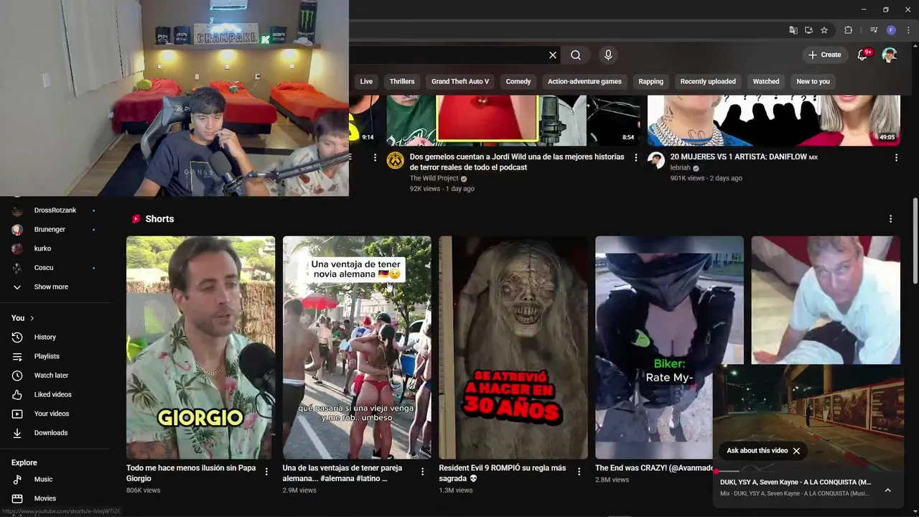Click the magnifier search button

click(576, 55)
